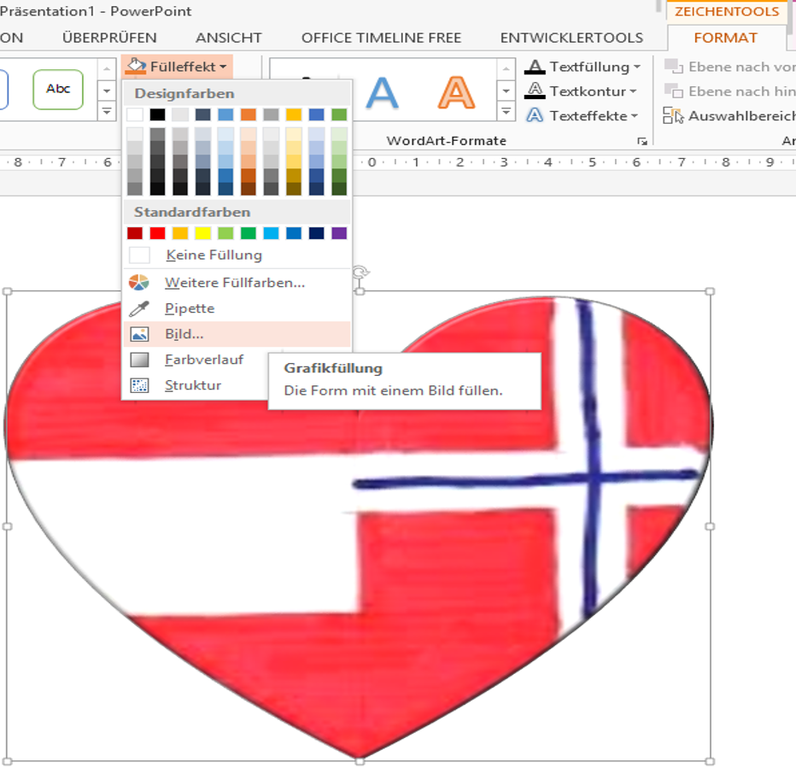The width and height of the screenshot is (796, 768).
Task: Select the orange outlined WordArt A style
Action: click(x=457, y=92)
